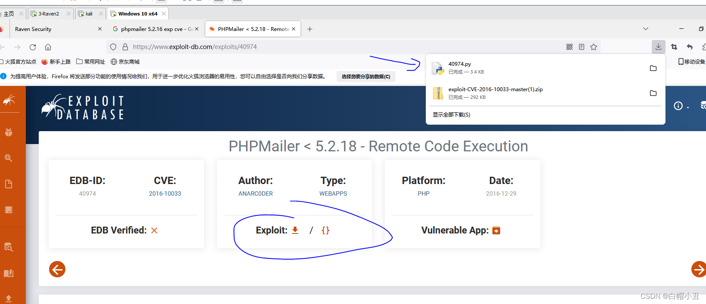Click the EDB Verified red X mark
Viewport: 706px width, 304px height.
click(154, 230)
